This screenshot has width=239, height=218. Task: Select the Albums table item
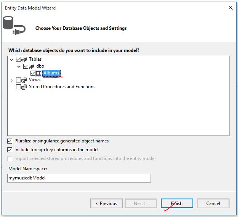point(51,73)
